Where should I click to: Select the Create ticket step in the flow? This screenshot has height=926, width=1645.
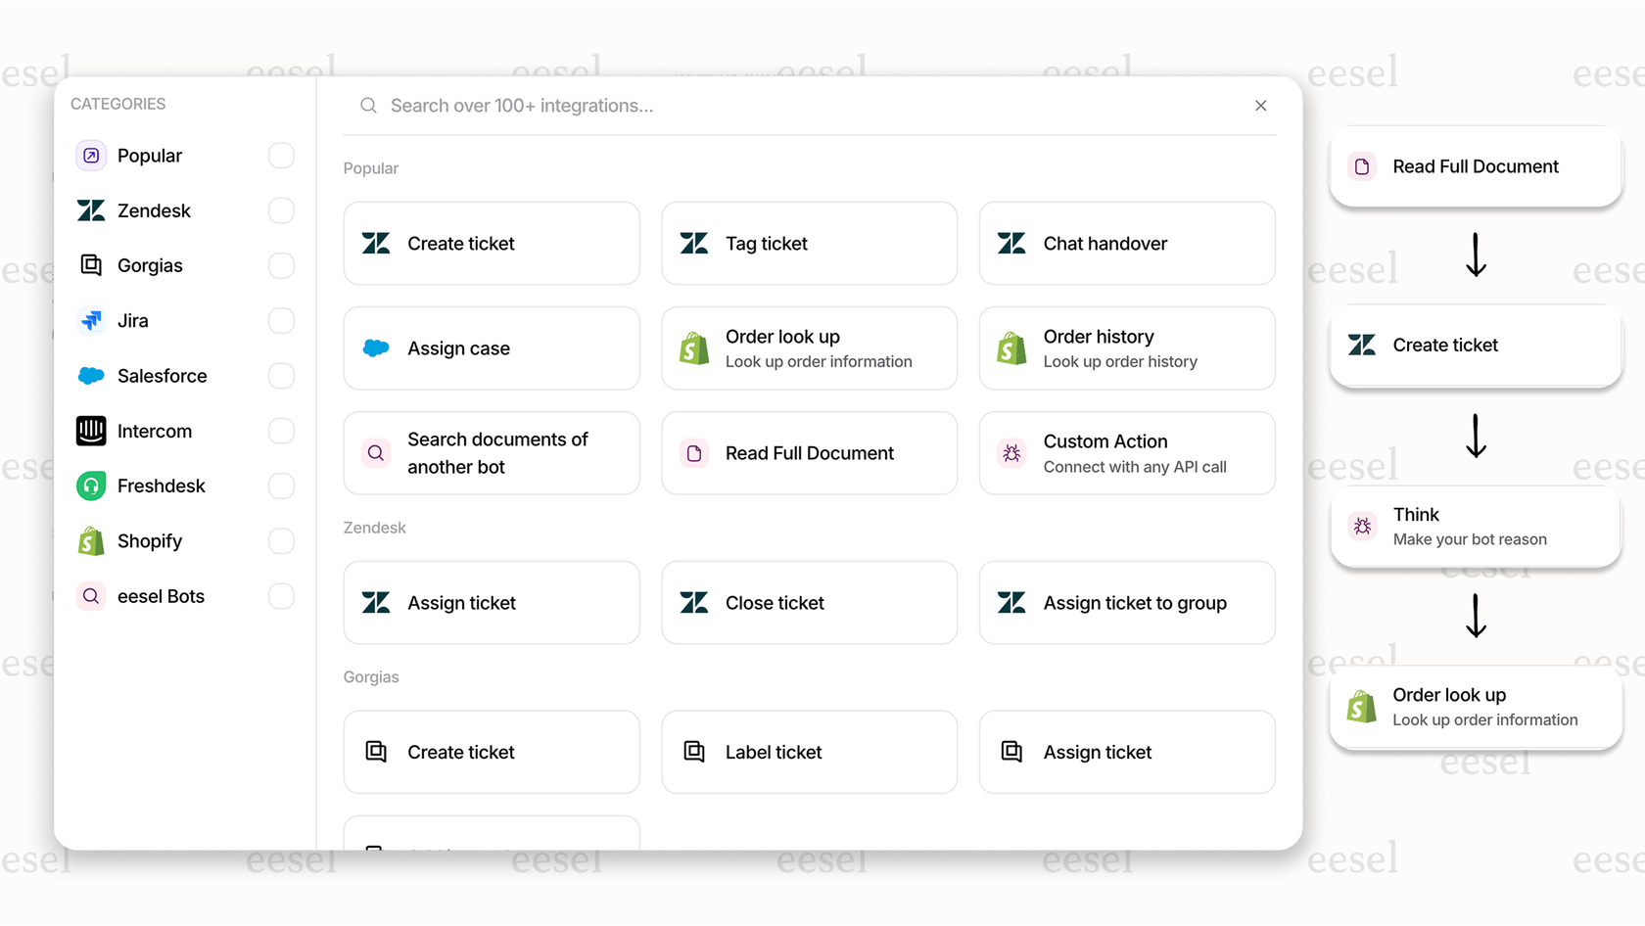click(x=1475, y=345)
